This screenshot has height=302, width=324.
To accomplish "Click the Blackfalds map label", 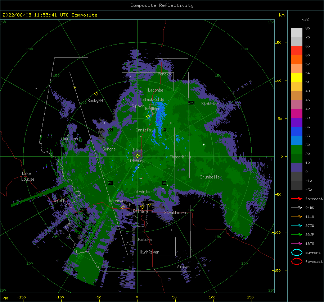I will [x=153, y=99].
